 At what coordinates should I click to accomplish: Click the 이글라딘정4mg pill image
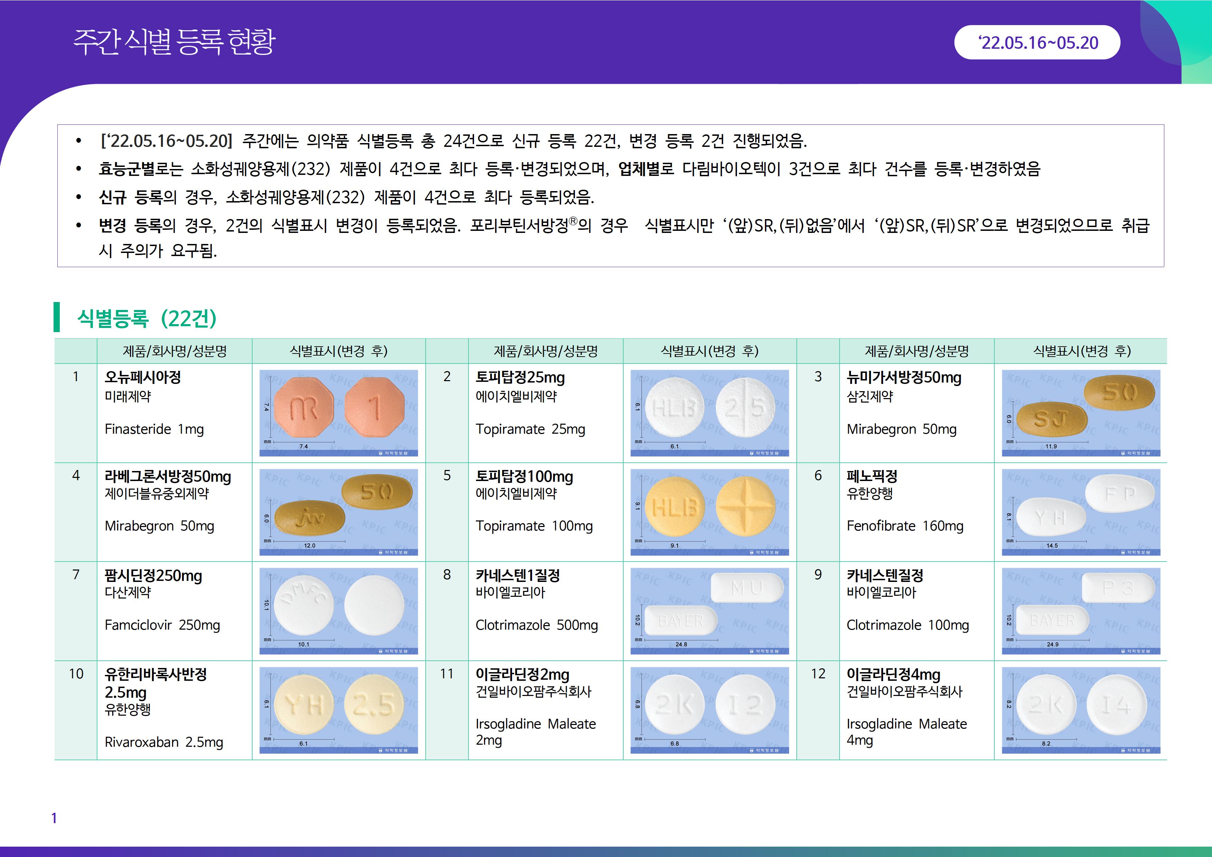click(1081, 710)
